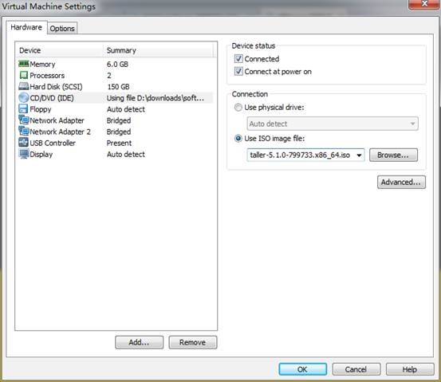Select the USB Controller icon
The width and height of the screenshot is (441, 382).
[x=24, y=143]
